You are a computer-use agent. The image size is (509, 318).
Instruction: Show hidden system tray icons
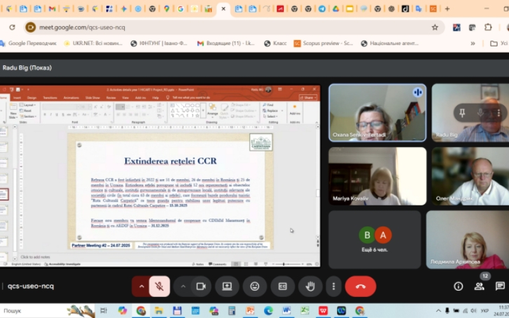click(x=438, y=310)
